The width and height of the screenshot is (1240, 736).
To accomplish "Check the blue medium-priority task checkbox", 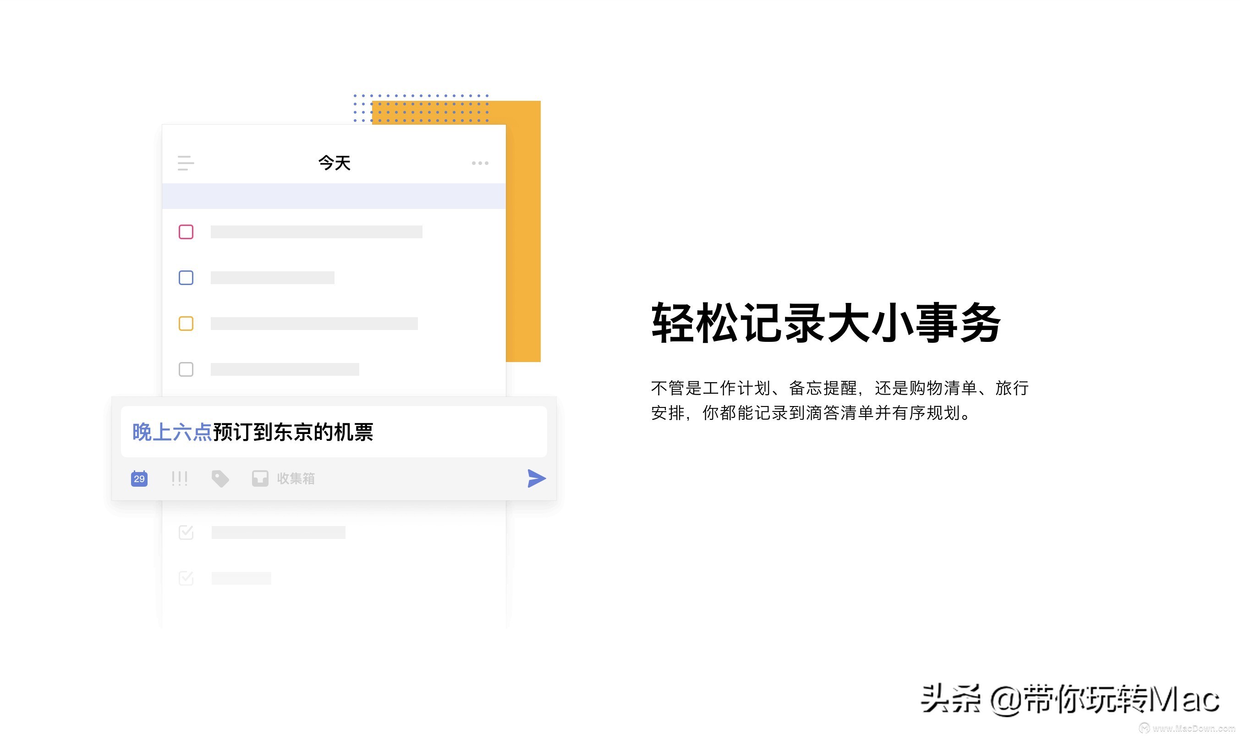I will (x=186, y=278).
